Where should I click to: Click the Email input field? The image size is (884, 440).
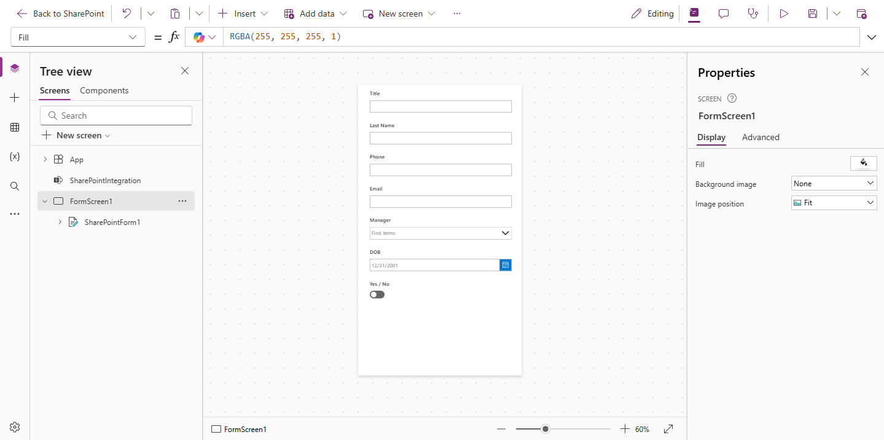coord(440,202)
